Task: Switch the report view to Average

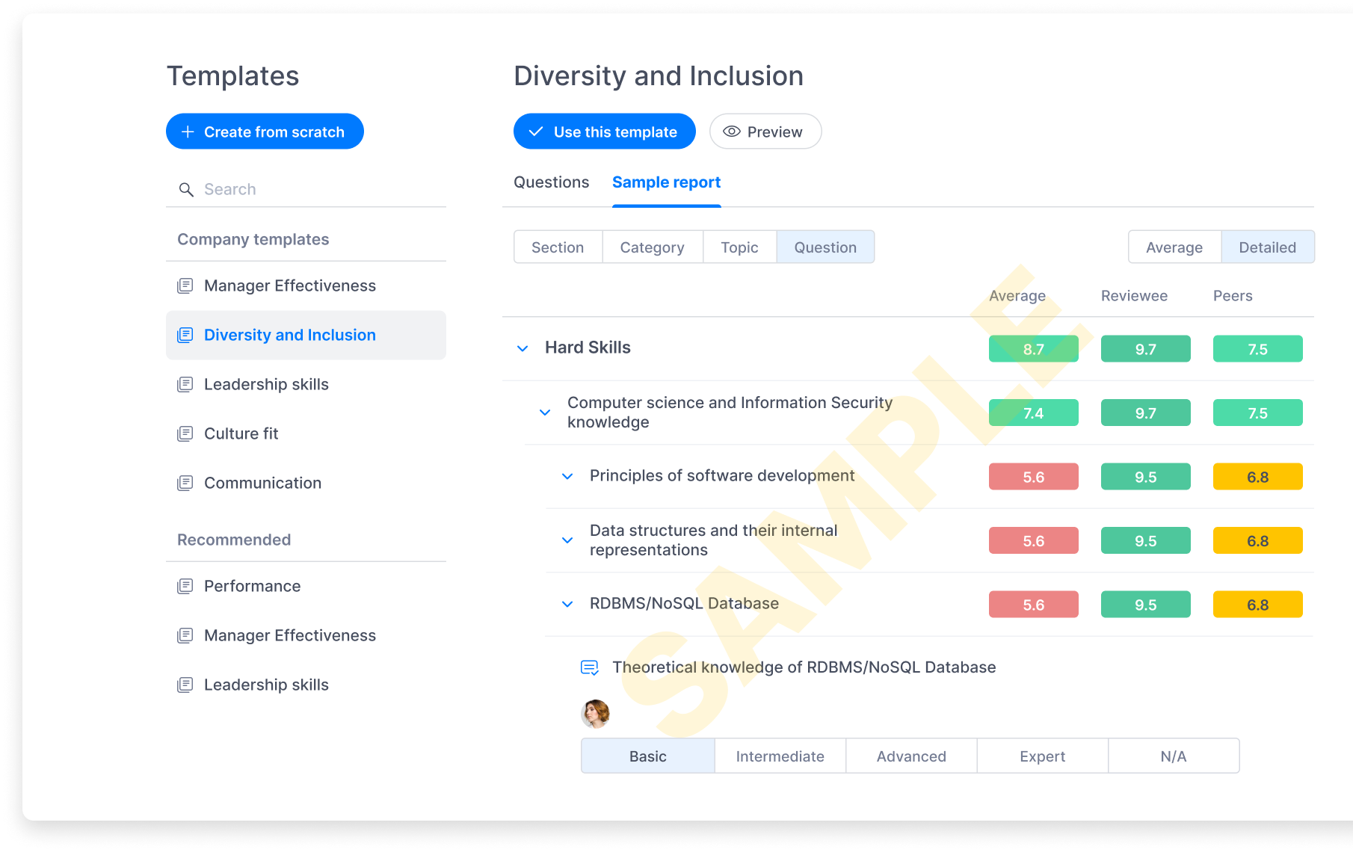Action: pyautogui.click(x=1174, y=247)
